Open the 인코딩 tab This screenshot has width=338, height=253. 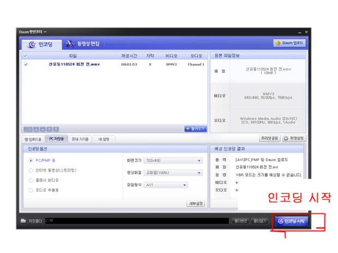click(x=41, y=45)
